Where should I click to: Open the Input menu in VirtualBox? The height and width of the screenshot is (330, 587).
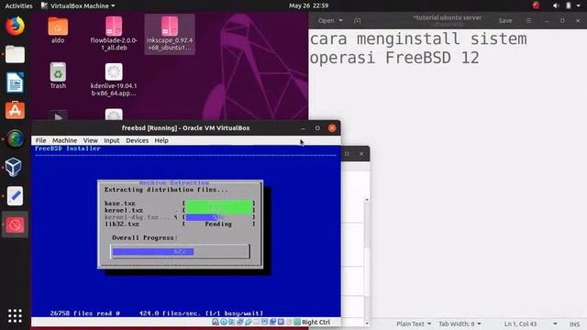(112, 140)
